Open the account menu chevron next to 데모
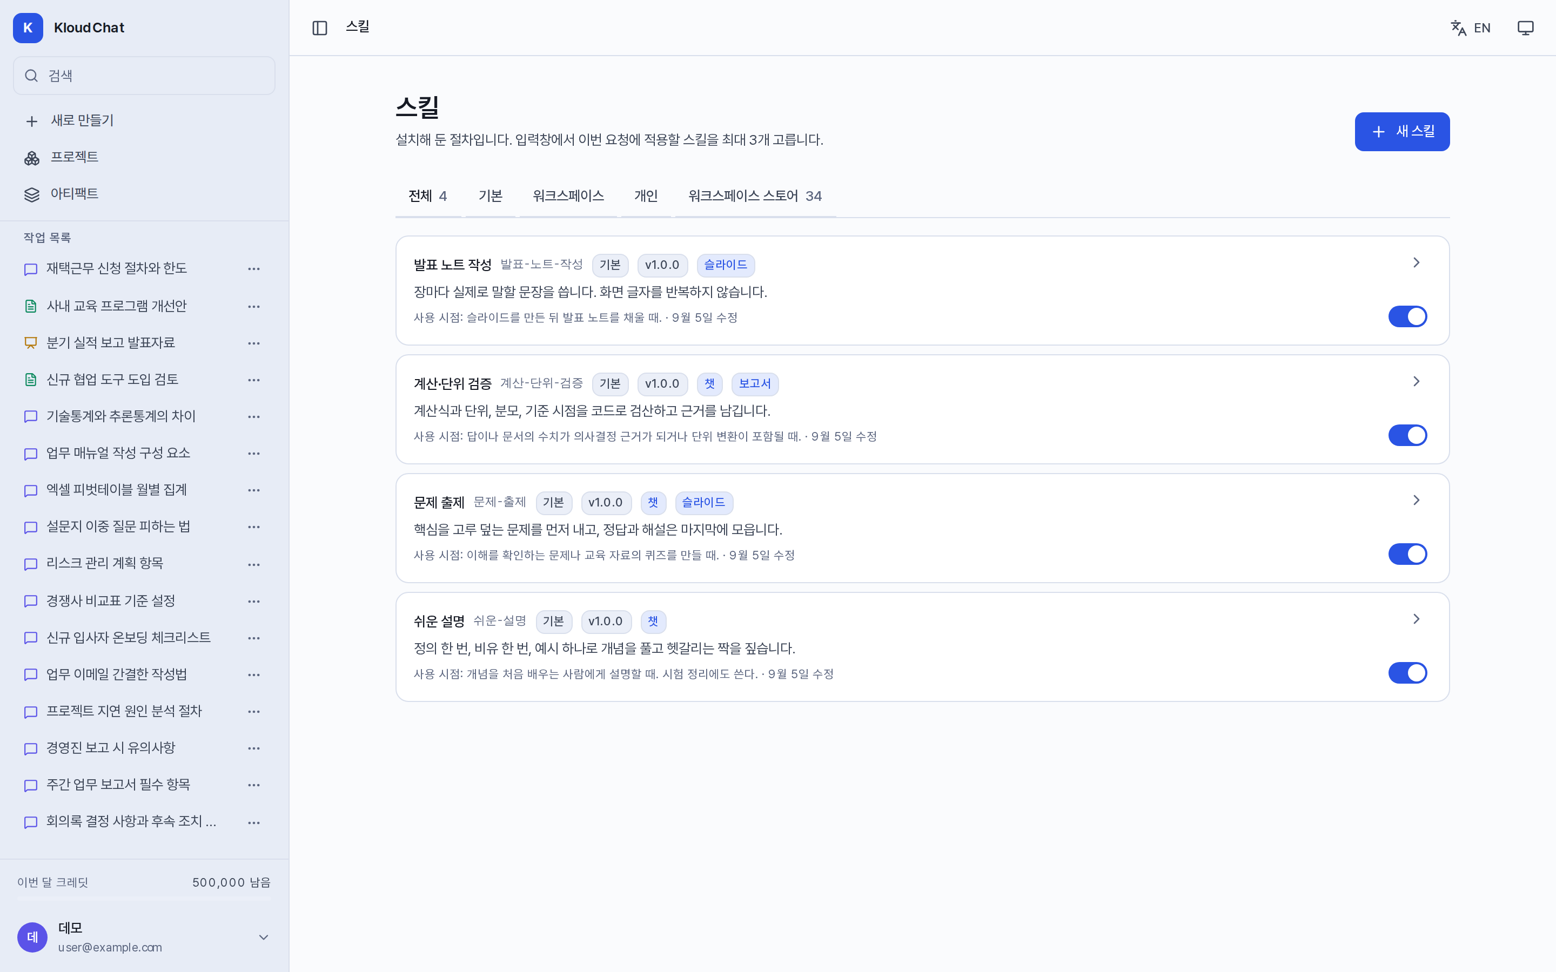The width and height of the screenshot is (1556, 972). tap(263, 937)
